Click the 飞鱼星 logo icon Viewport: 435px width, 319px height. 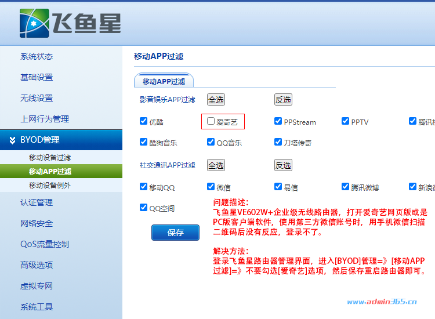click(x=34, y=23)
